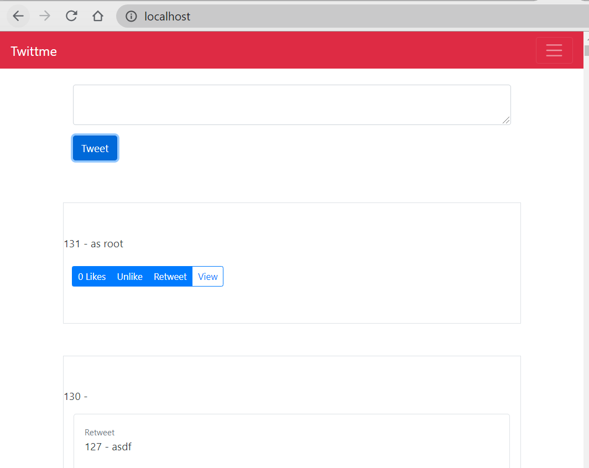Image resolution: width=589 pixels, height=468 pixels.
Task: Grab the textarea resize handle corner
Action: click(506, 120)
